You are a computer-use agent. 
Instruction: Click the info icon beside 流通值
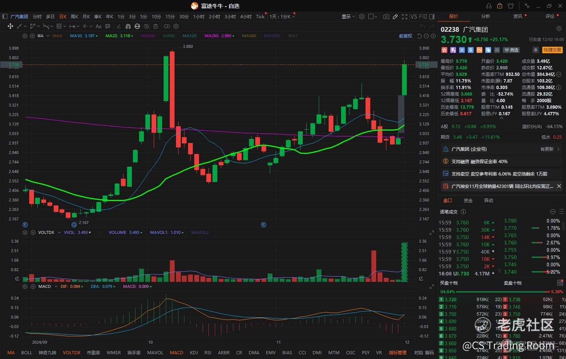559,88
